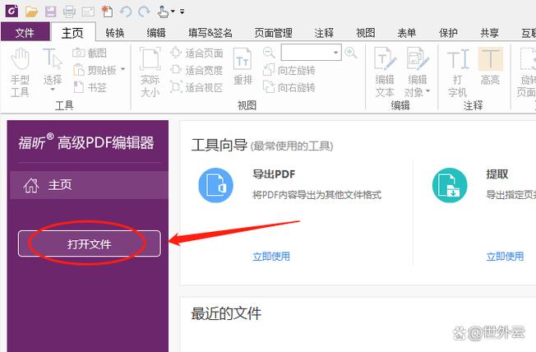Expand the 选择 tool dropdown arrow
The image size is (536, 352).
[x=53, y=90]
